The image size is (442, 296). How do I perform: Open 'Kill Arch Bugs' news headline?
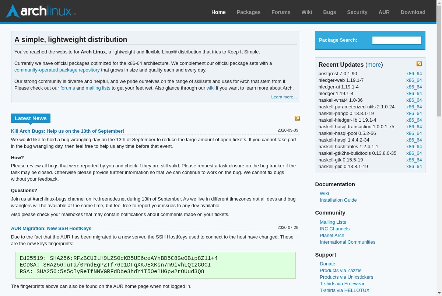[67, 131]
